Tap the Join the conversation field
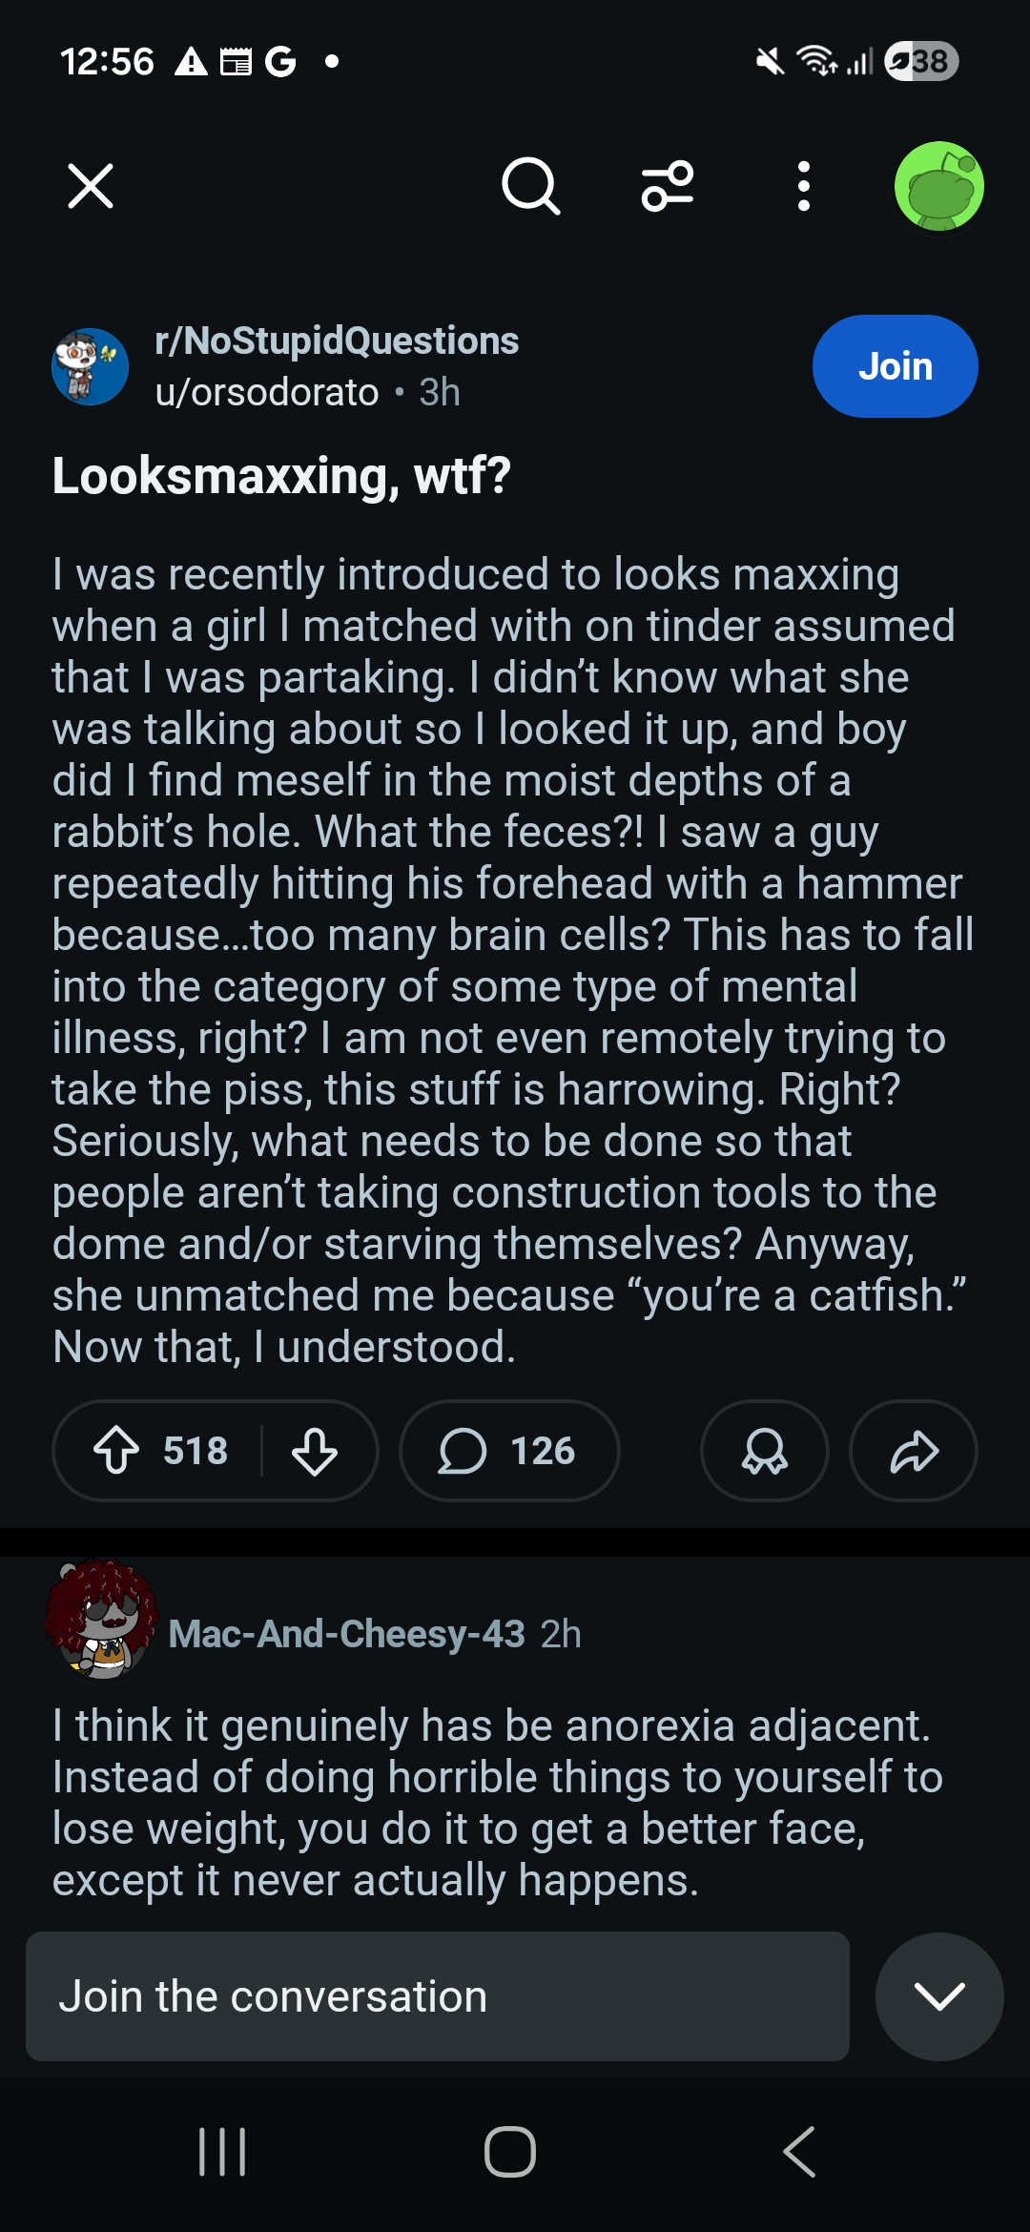The height and width of the screenshot is (2232, 1030). click(x=437, y=1996)
